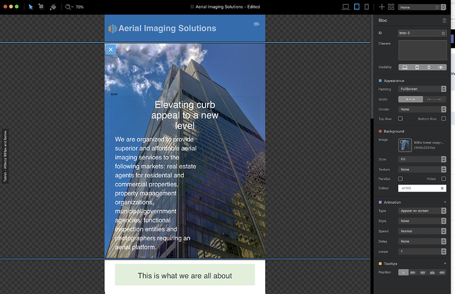Open the Animation Type dropdown
Screen dimensions: 455x294
422,210
